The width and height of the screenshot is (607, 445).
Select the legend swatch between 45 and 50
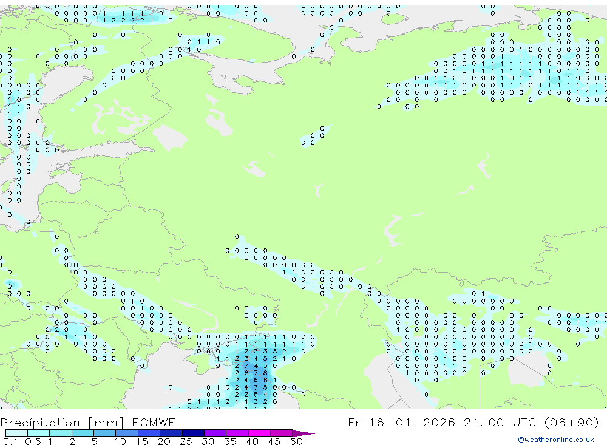pyautogui.click(x=281, y=433)
